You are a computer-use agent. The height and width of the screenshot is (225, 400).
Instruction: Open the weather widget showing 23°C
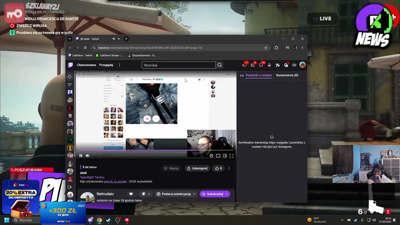tap(317, 220)
